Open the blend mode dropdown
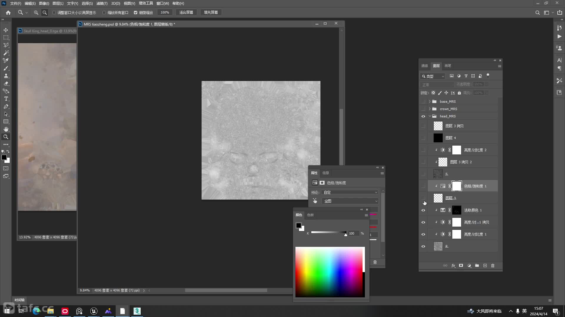The width and height of the screenshot is (565, 317). tap(437, 85)
